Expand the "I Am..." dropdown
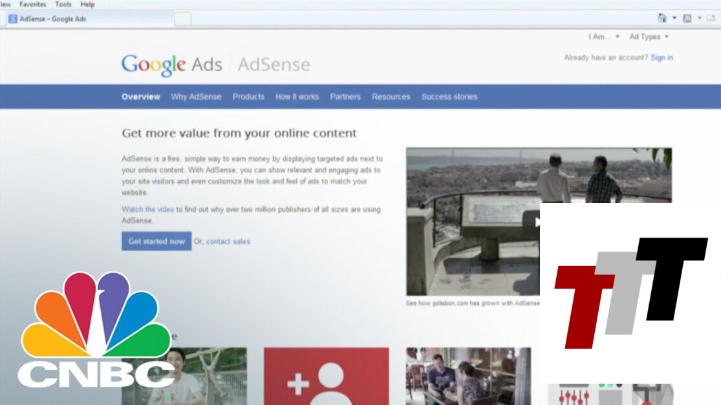Screen dimensions: 721x405 604,37
